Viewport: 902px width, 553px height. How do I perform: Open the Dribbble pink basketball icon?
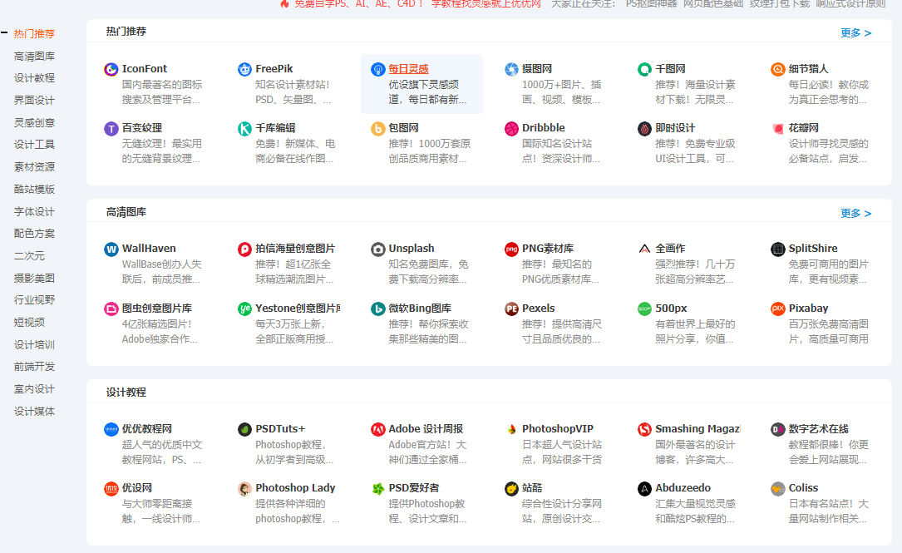coord(511,129)
